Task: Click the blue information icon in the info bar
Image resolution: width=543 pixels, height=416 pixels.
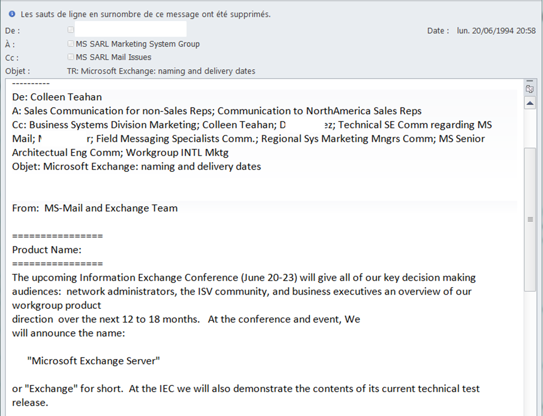Action: (x=12, y=14)
